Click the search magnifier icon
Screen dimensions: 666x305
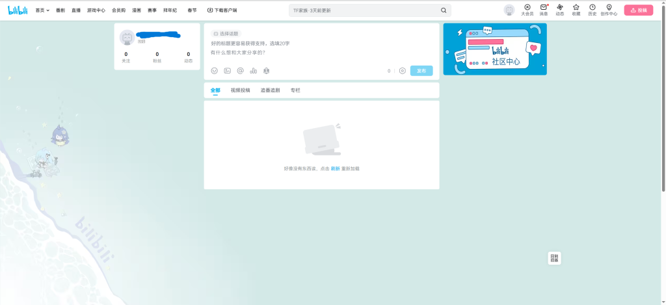pos(444,10)
